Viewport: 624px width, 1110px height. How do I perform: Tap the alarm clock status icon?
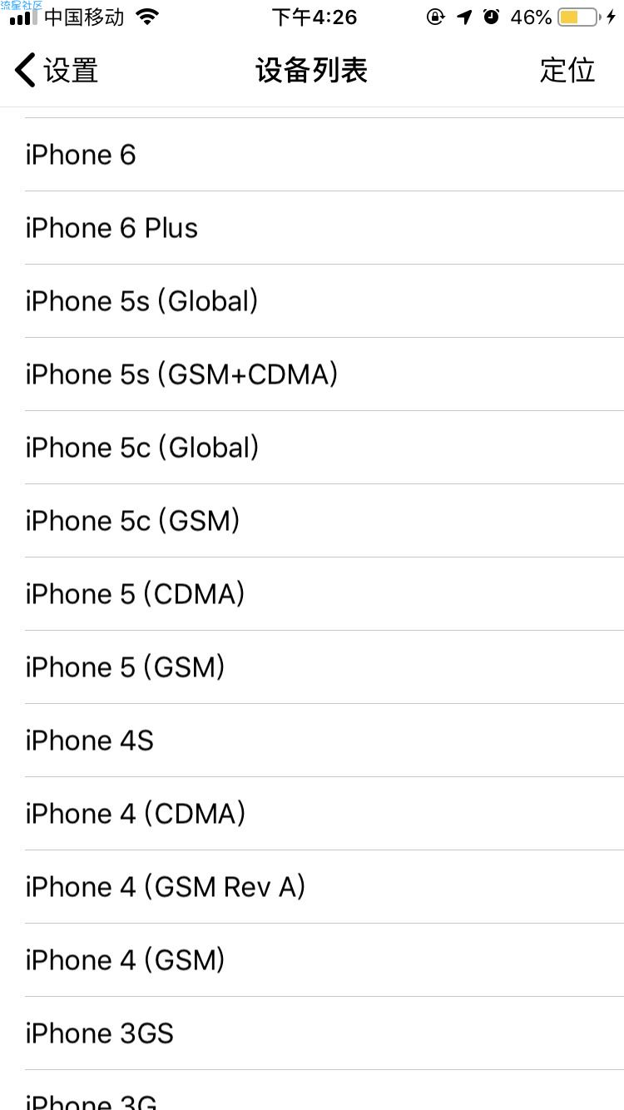(x=492, y=16)
